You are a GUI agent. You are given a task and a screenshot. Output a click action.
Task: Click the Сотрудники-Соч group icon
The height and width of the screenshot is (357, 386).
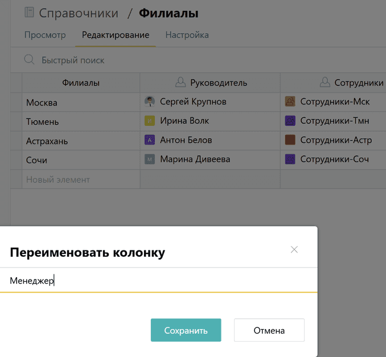(290, 159)
